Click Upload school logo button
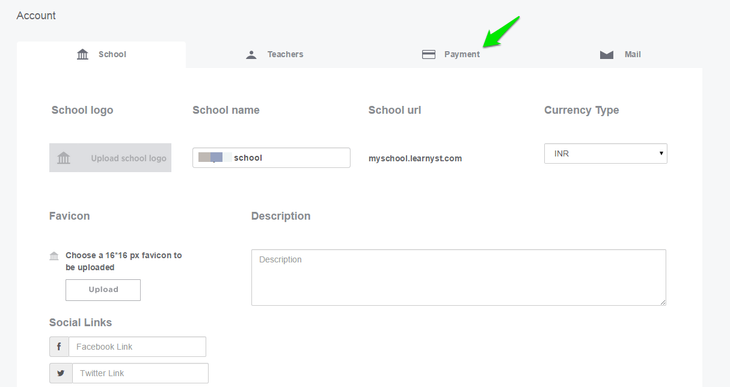This screenshot has width=730, height=387. 110,158
